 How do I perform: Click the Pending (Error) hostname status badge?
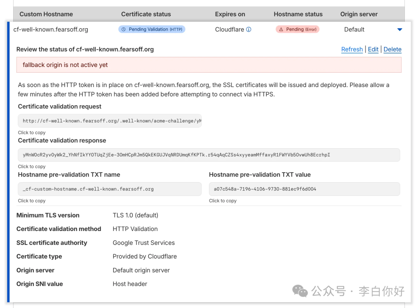[x=297, y=29]
